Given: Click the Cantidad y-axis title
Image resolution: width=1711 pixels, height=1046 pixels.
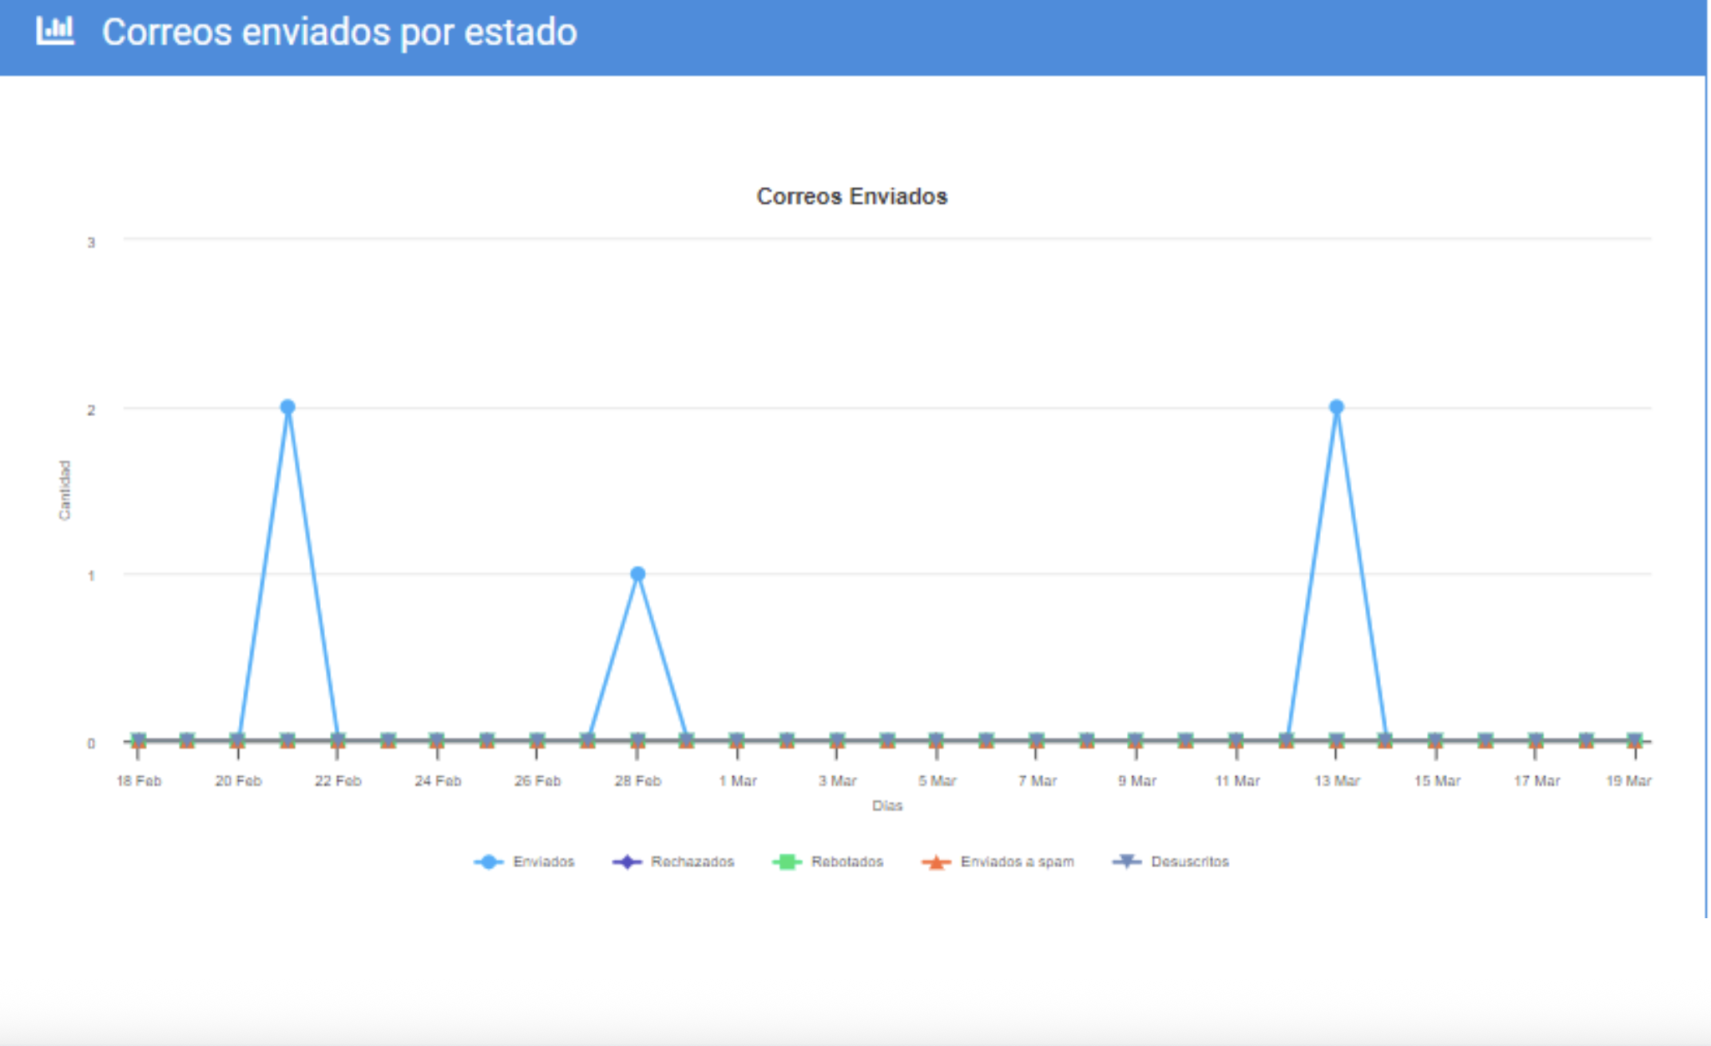Looking at the screenshot, I should 64,490.
